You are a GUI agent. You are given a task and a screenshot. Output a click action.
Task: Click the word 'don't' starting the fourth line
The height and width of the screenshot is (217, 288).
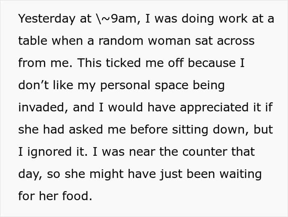click(x=34, y=85)
